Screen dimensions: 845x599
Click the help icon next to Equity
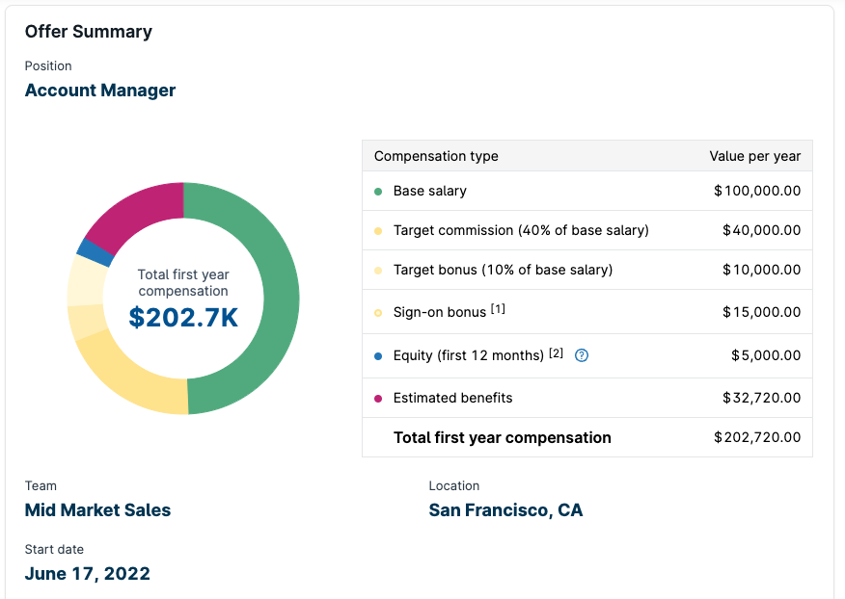(582, 355)
